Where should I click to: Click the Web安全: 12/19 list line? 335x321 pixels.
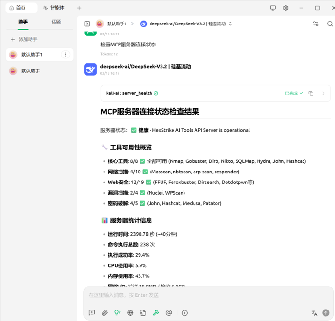(x=181, y=182)
